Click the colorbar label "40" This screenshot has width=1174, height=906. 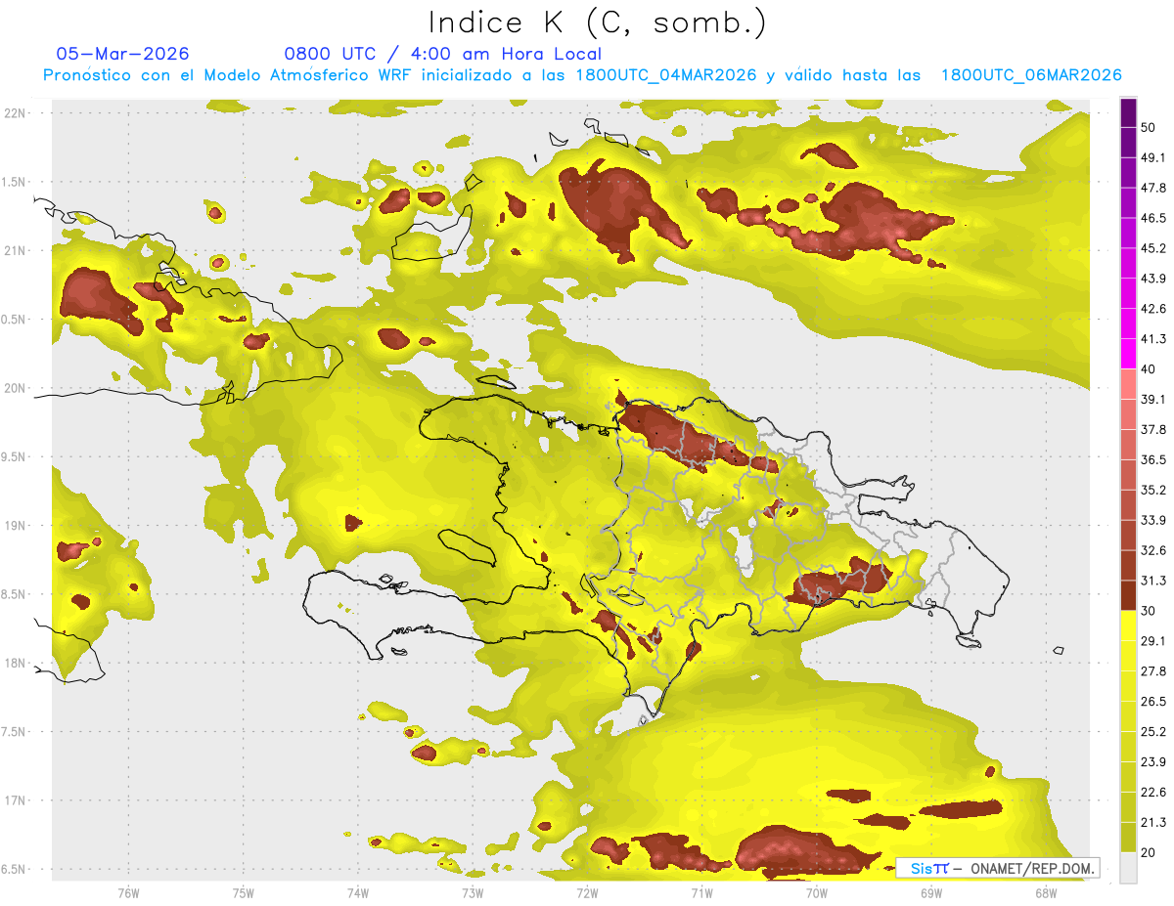click(x=1149, y=369)
